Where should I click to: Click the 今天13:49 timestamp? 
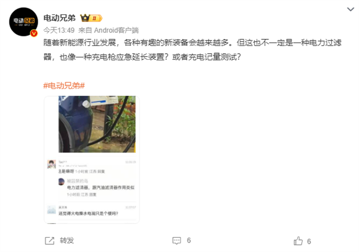pos(59,30)
